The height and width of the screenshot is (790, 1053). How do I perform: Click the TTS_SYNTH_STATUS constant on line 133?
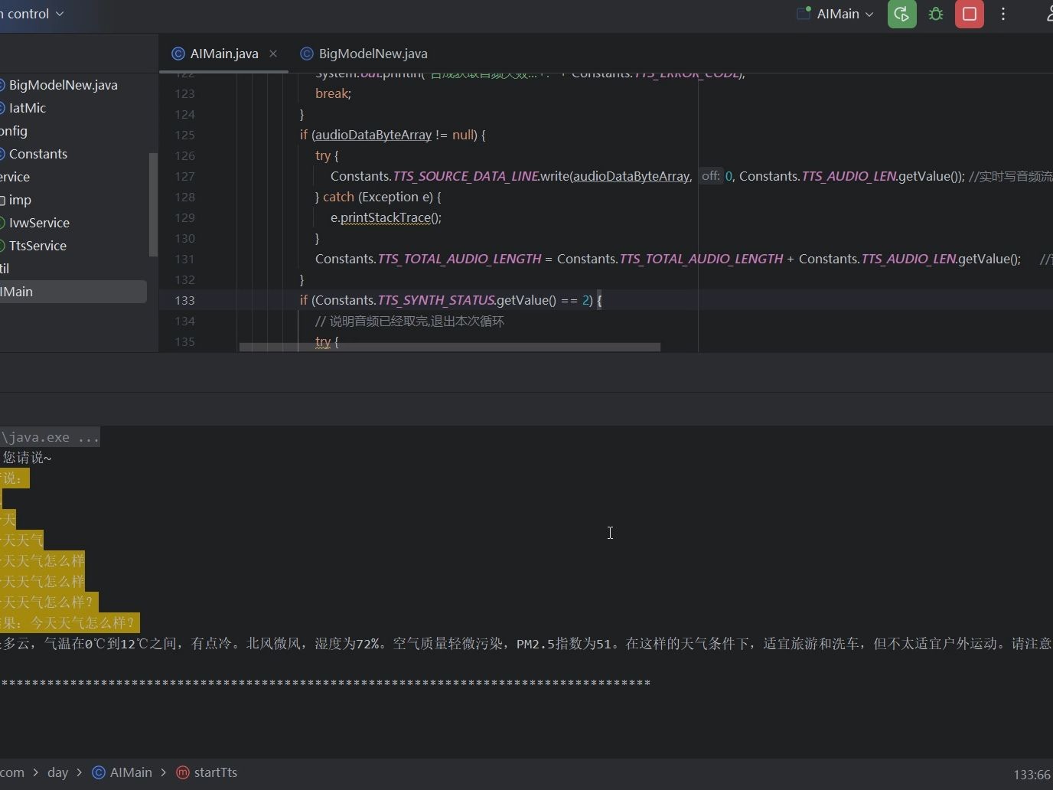coord(435,300)
